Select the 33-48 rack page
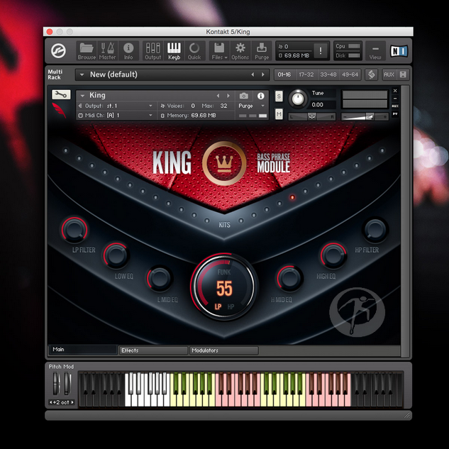Image resolution: width=449 pixels, height=449 pixels. tap(328, 74)
